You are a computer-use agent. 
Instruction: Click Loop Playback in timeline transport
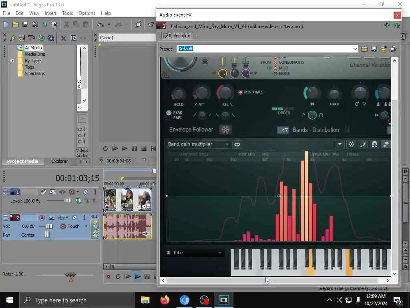pos(118,277)
